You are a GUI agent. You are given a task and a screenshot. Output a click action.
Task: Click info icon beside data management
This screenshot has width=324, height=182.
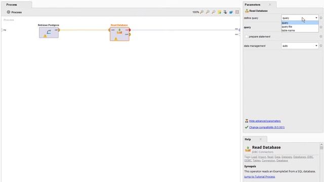(321, 45)
